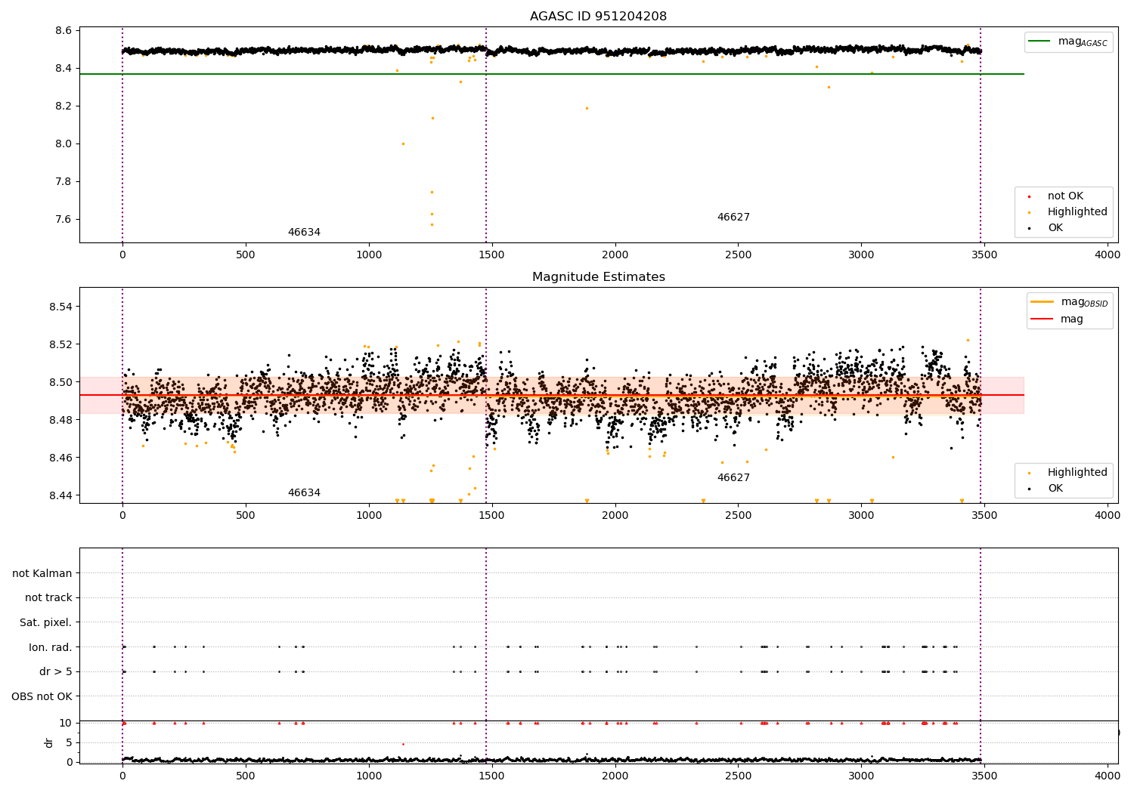
Task: Click obsid label 46634 in Magnitude Estimates plot
Action: click(x=304, y=493)
